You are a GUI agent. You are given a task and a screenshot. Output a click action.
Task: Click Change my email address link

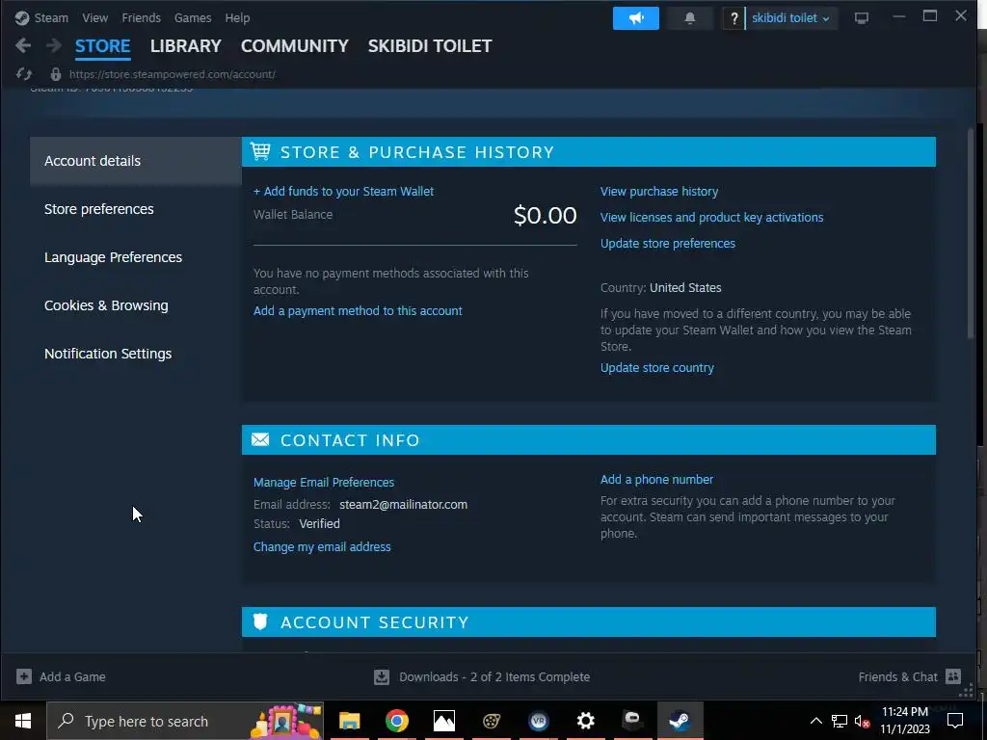pyautogui.click(x=322, y=547)
